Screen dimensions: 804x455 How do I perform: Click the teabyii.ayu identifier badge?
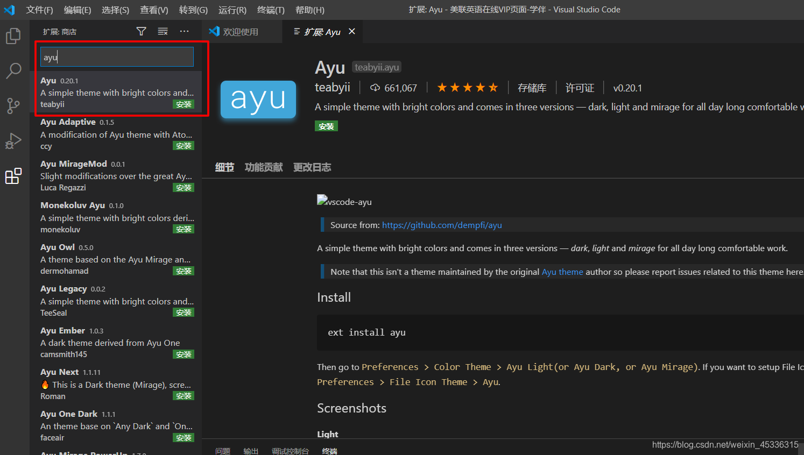(377, 67)
